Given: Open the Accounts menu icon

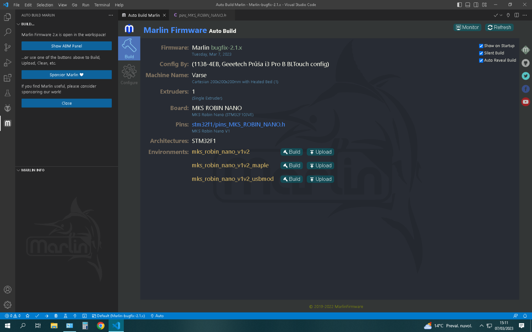Looking at the screenshot, I should pyautogui.click(x=7, y=290).
